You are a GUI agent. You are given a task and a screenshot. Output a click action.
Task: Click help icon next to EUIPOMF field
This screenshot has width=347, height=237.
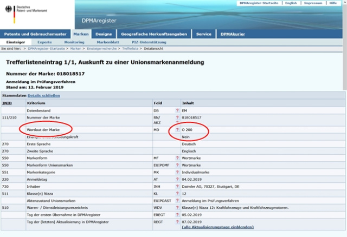(x=177, y=165)
